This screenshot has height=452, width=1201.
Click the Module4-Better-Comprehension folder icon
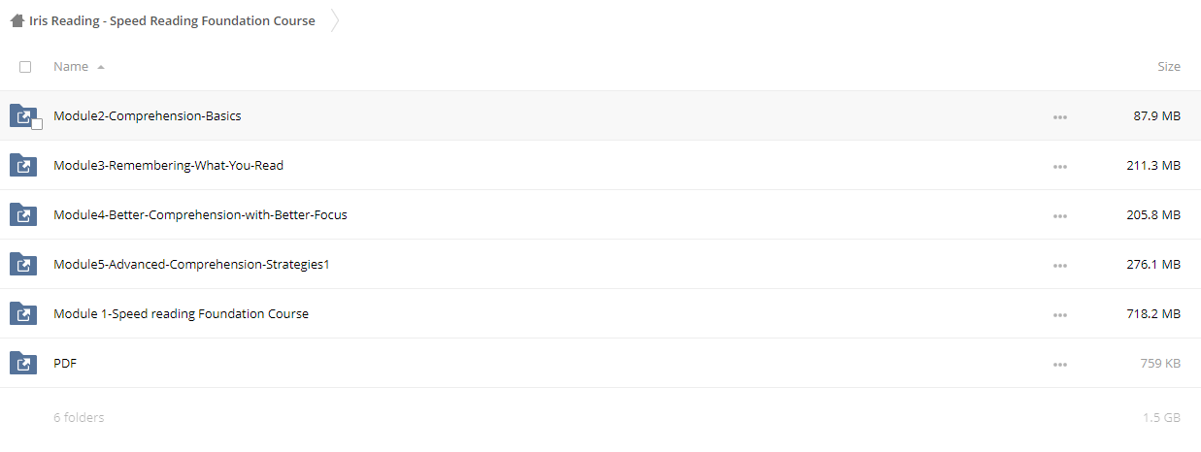click(22, 214)
